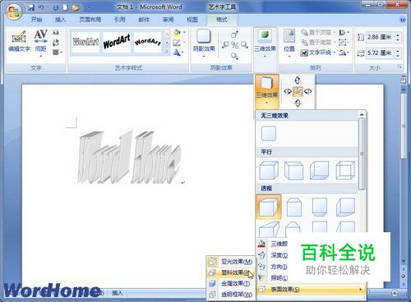The width and height of the screenshot is (411, 302).
Task: Open change WordArt shape dropdown
Action: 178,53
